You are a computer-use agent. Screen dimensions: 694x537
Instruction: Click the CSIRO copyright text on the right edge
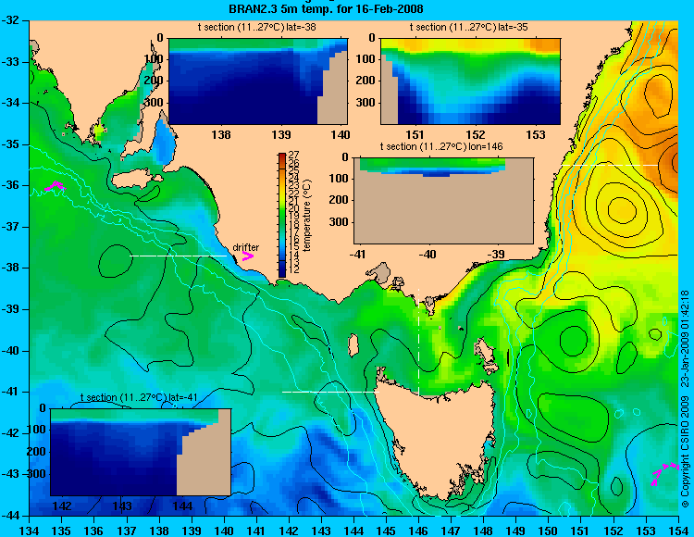pyautogui.click(x=685, y=398)
